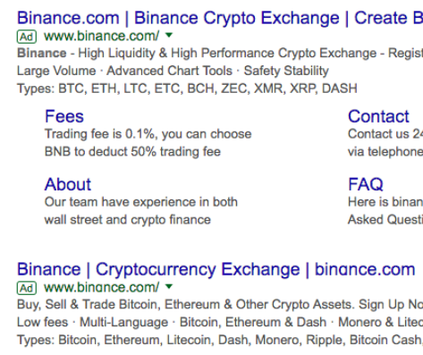The height and width of the screenshot is (355, 423).
Task: Open the Binance.com Binance Crypto Exchange ad title
Action: click(x=220, y=18)
